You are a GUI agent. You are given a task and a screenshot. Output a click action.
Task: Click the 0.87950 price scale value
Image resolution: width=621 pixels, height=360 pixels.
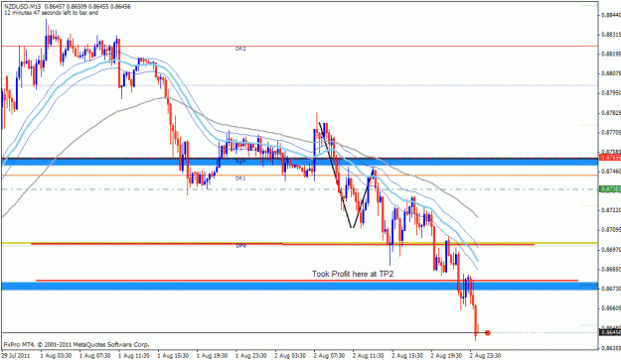pyautogui.click(x=611, y=93)
